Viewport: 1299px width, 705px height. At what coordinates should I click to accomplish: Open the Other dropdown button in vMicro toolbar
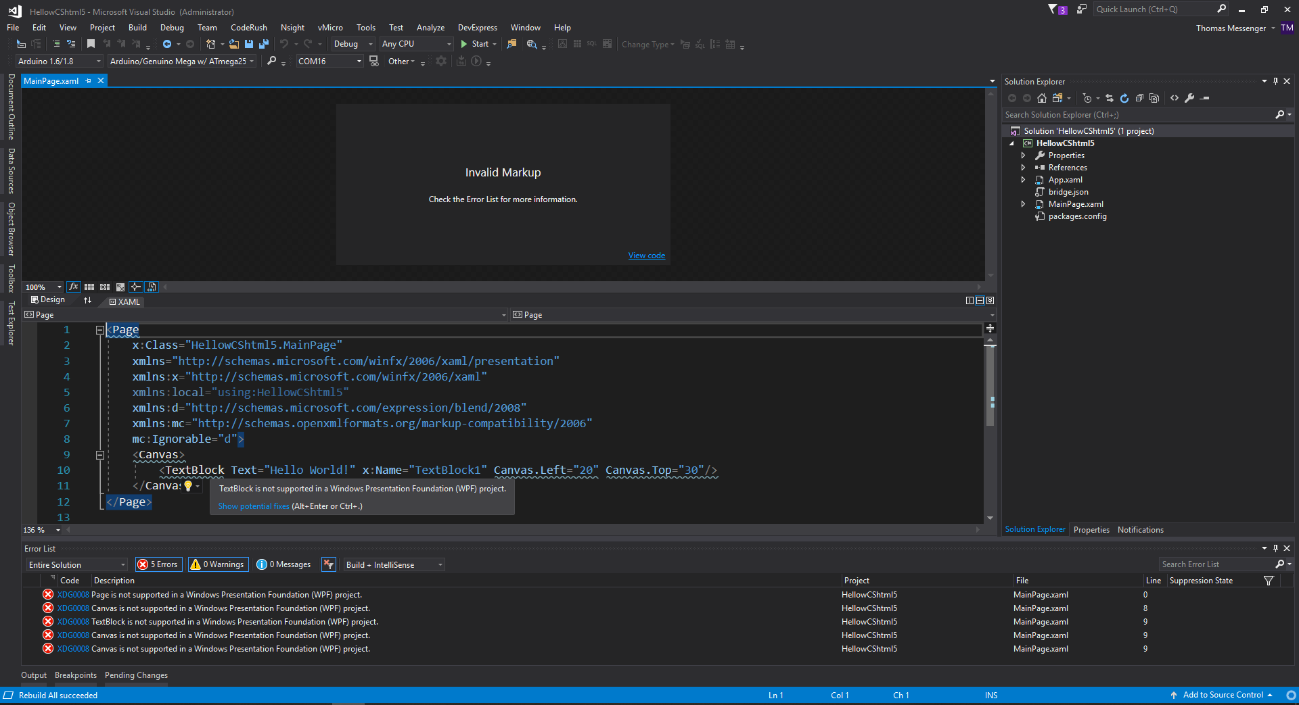(x=401, y=62)
